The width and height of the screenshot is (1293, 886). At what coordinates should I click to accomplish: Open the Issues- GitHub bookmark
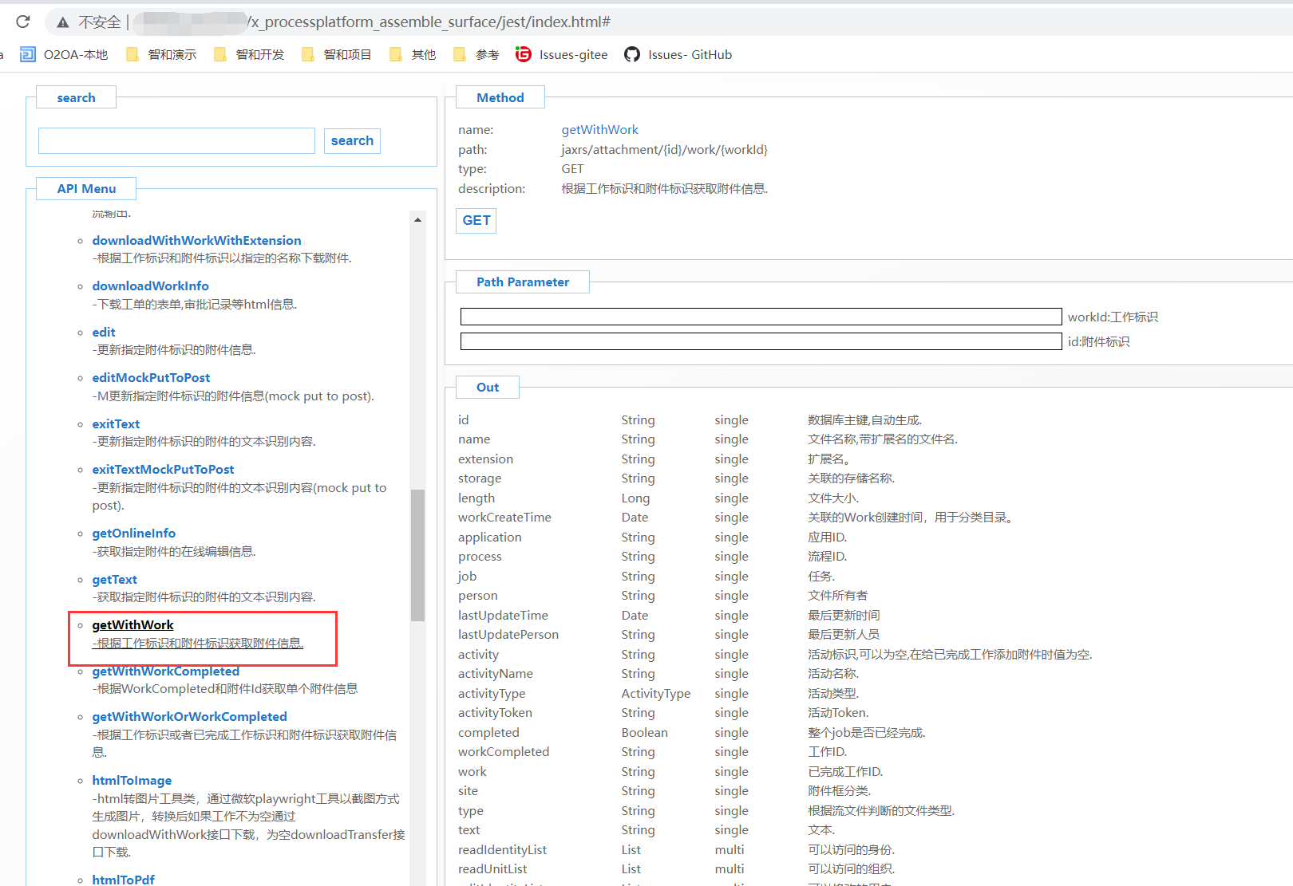click(678, 54)
